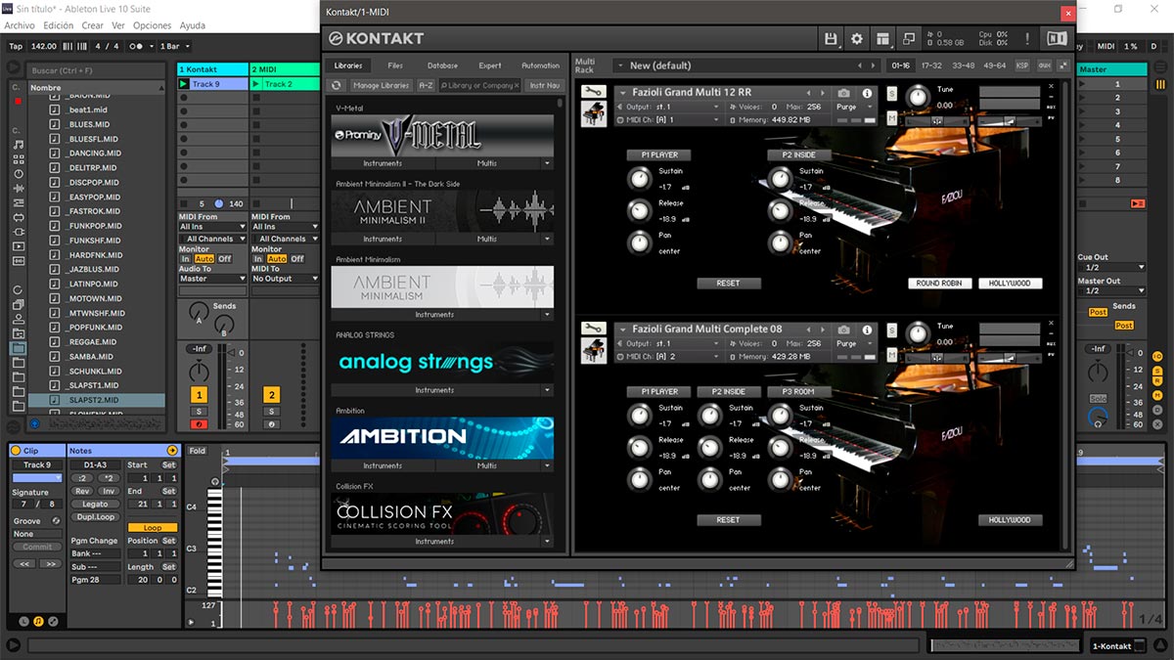Toggle Fold button in MIDI editor
1174x660 pixels.
click(198, 451)
